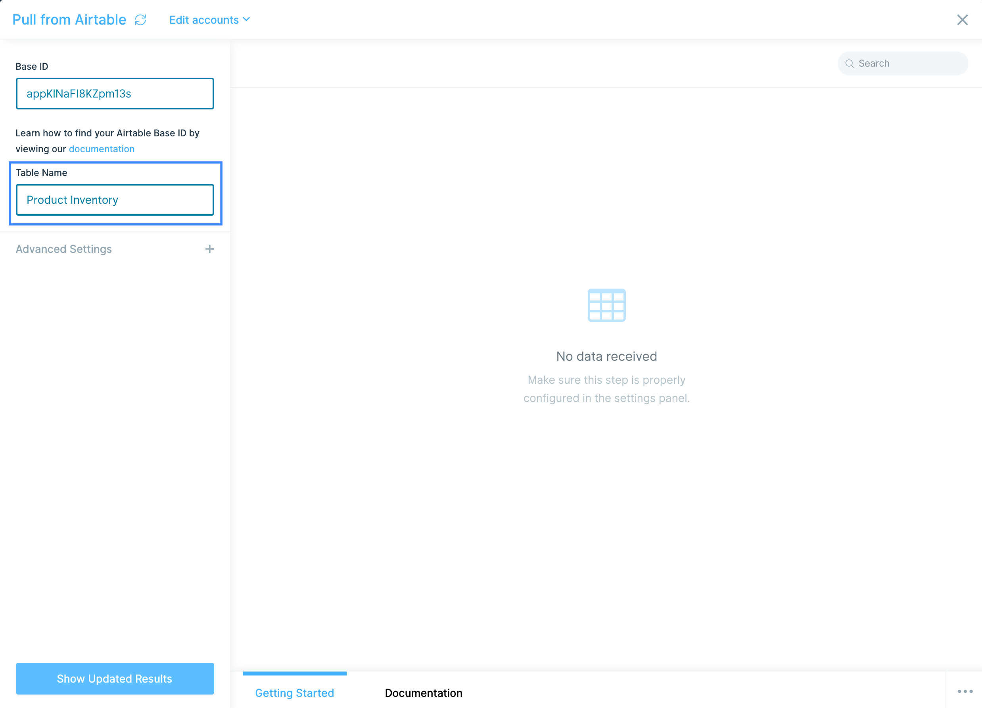Click the Base ID input field
The image size is (982, 708).
(115, 94)
